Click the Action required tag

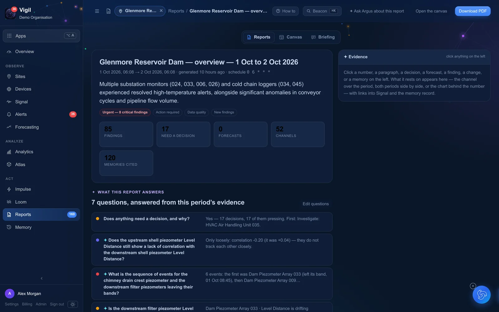[x=167, y=112]
